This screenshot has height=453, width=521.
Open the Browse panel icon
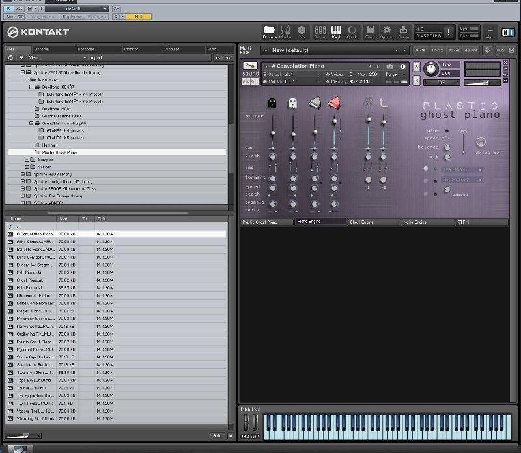point(270,32)
